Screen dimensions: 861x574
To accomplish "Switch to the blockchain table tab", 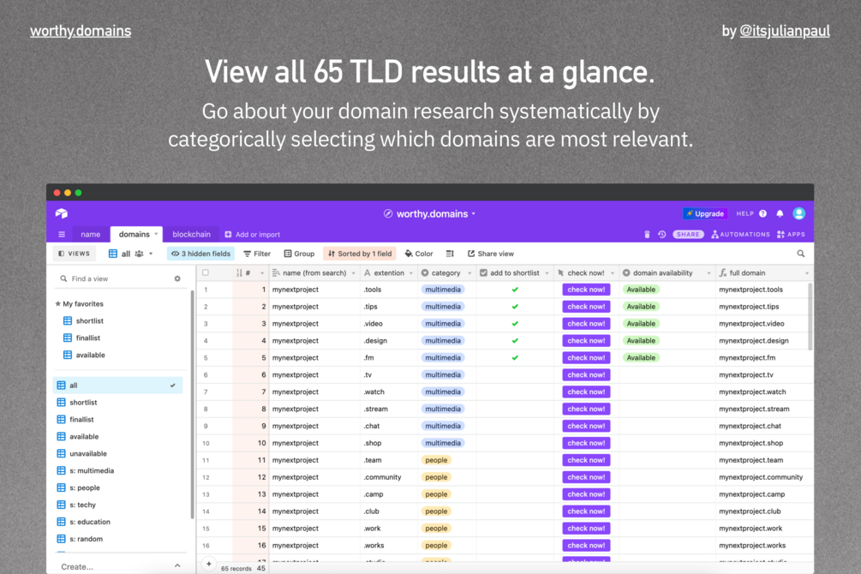I will [x=191, y=235].
